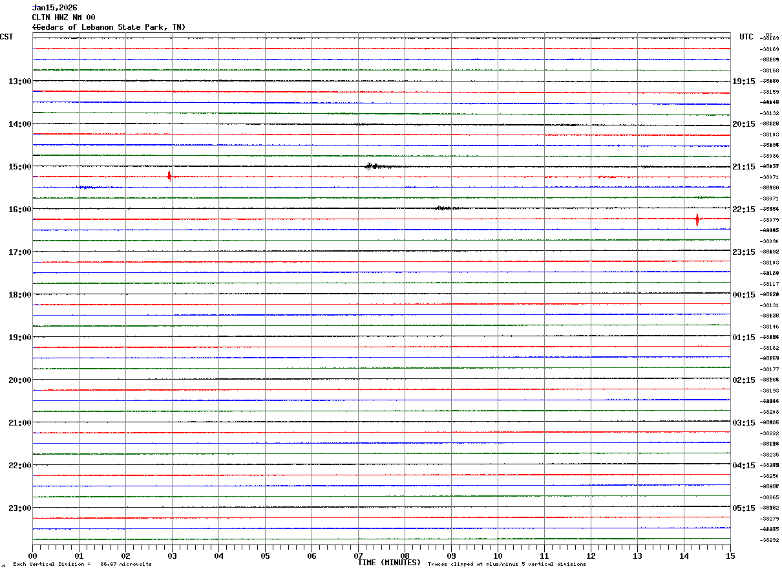Image resolution: width=782 pixels, height=573 pixels.
Task: Click the TIME (MINUTES) axis label
Action: pyautogui.click(x=389, y=563)
